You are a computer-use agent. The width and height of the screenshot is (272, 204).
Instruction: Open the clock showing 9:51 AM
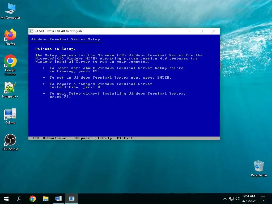click(x=249, y=199)
